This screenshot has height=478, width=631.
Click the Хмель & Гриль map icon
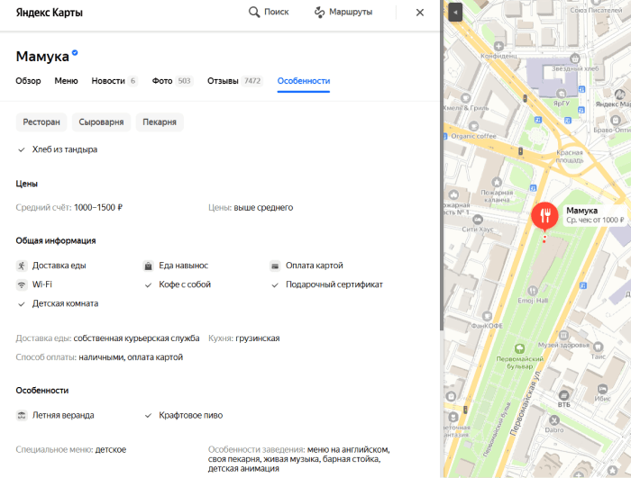click(466, 98)
